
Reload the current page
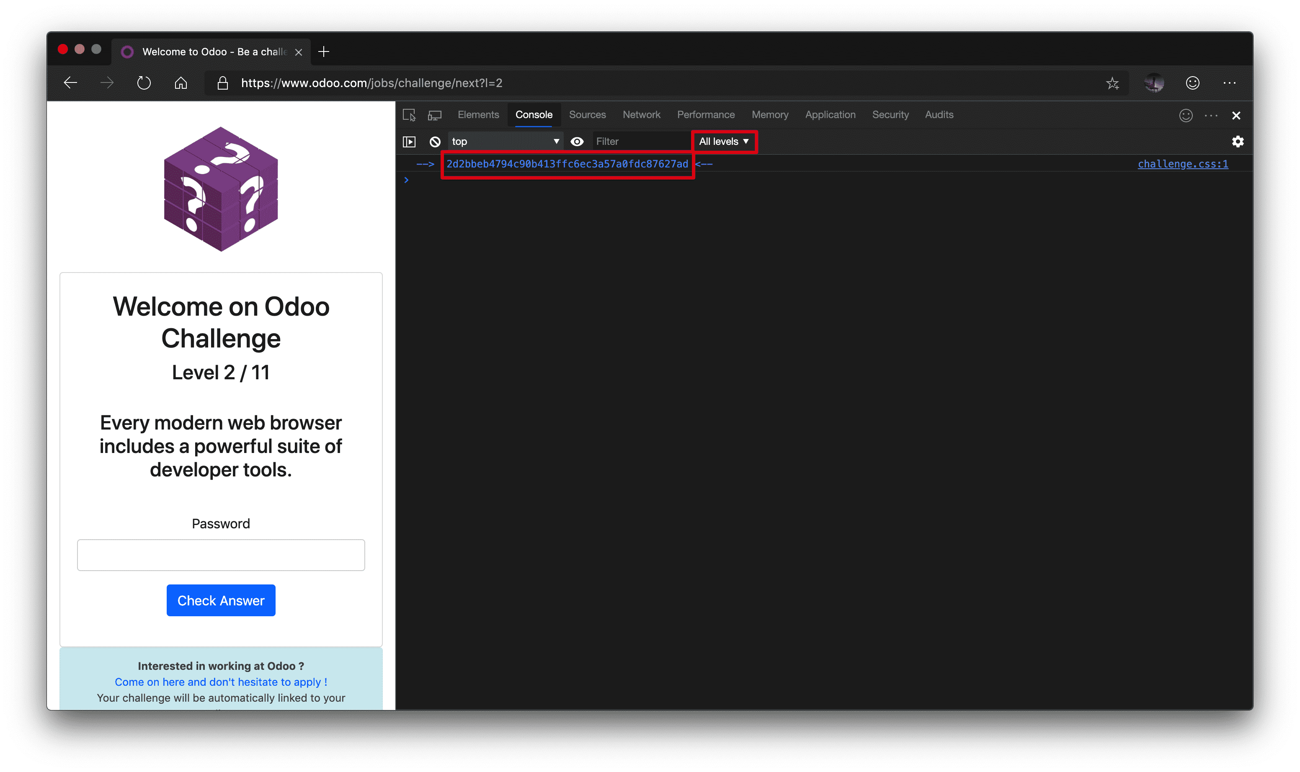pyautogui.click(x=144, y=83)
